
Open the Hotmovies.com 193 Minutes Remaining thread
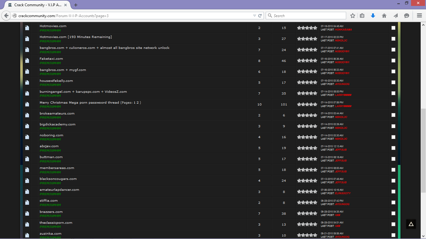(76, 37)
